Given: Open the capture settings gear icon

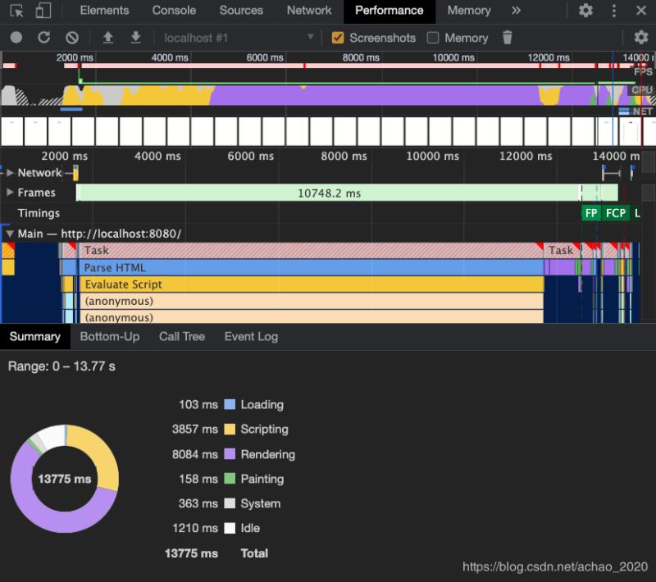Looking at the screenshot, I should click(x=640, y=38).
